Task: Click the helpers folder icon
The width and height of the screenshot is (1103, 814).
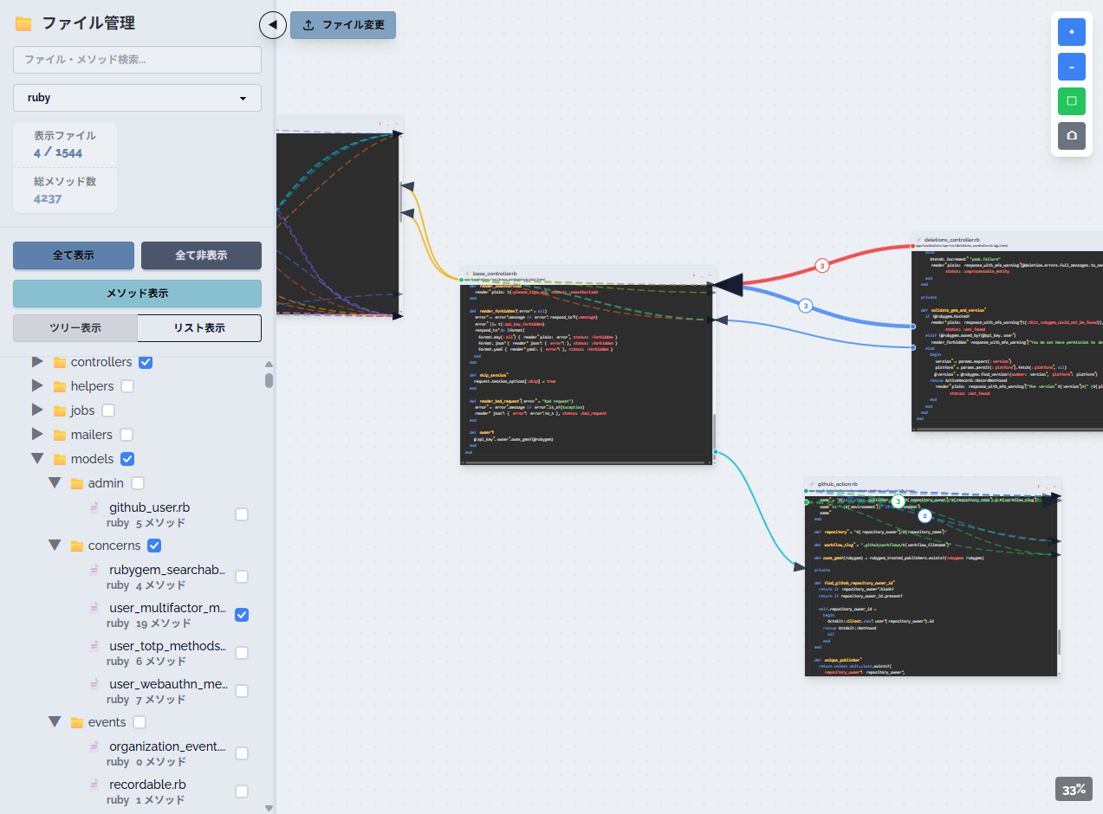Action: [x=60, y=386]
